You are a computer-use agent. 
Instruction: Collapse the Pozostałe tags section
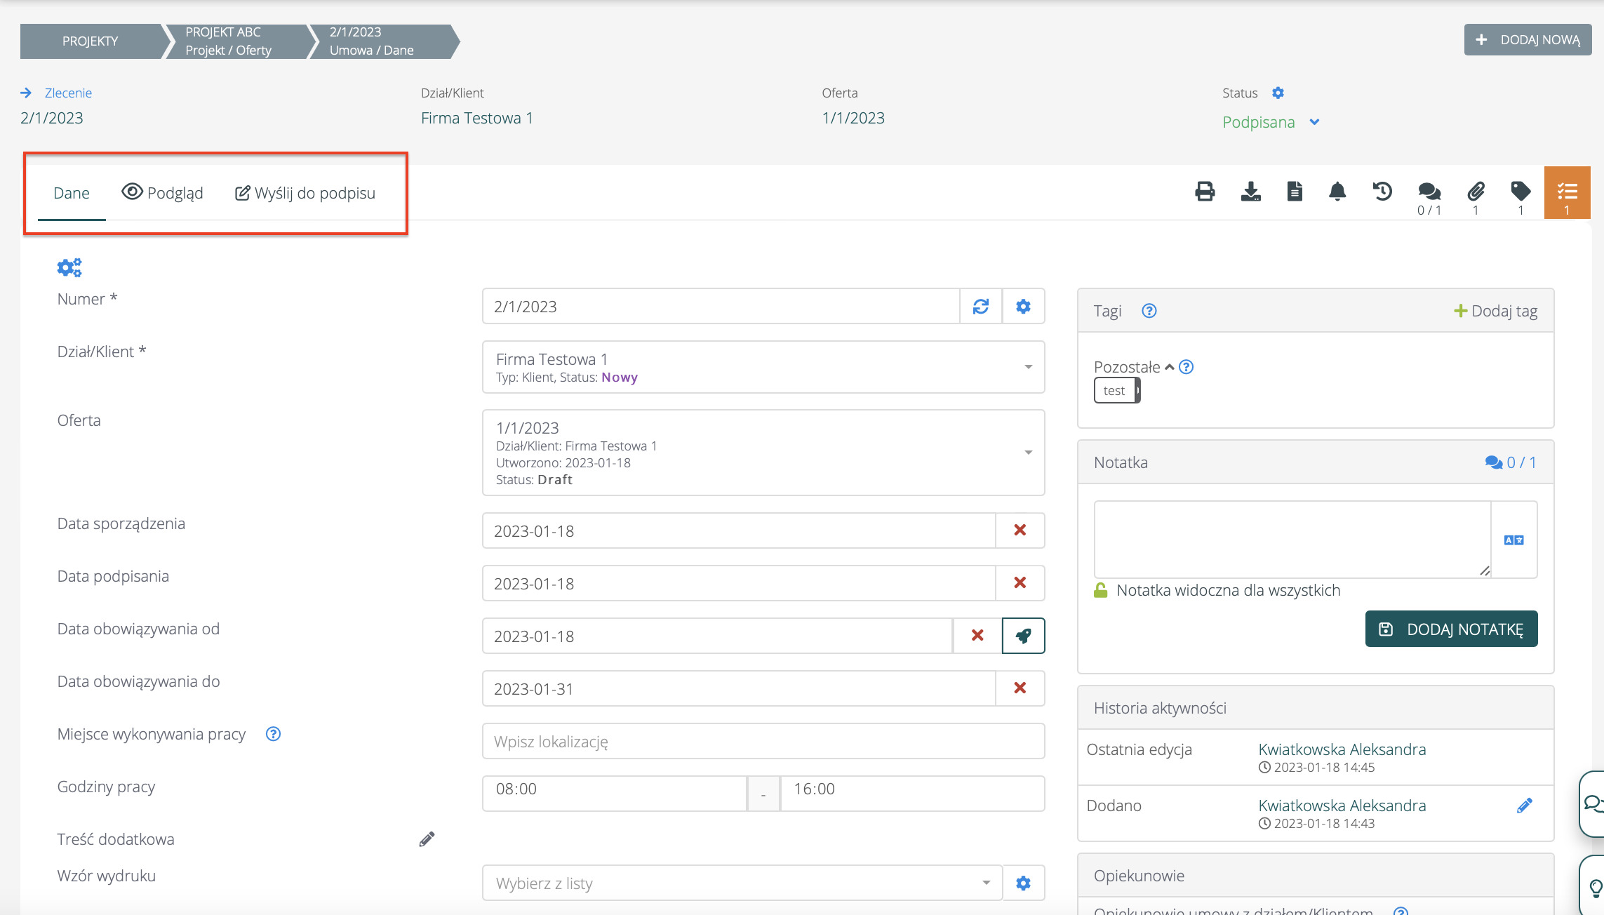[1169, 367]
